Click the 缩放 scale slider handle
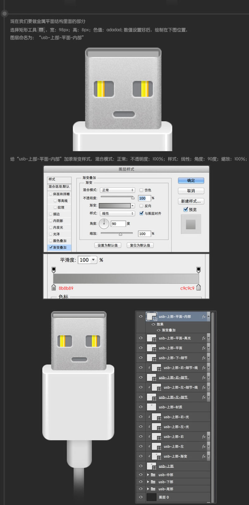 tap(120, 233)
